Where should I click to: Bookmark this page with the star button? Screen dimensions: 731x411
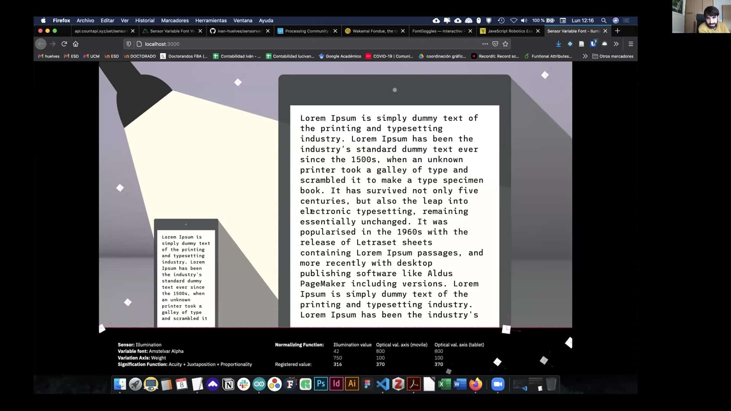point(506,44)
